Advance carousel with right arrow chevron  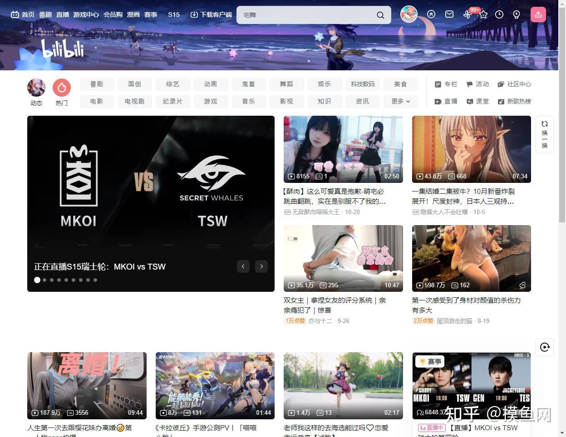(261, 266)
